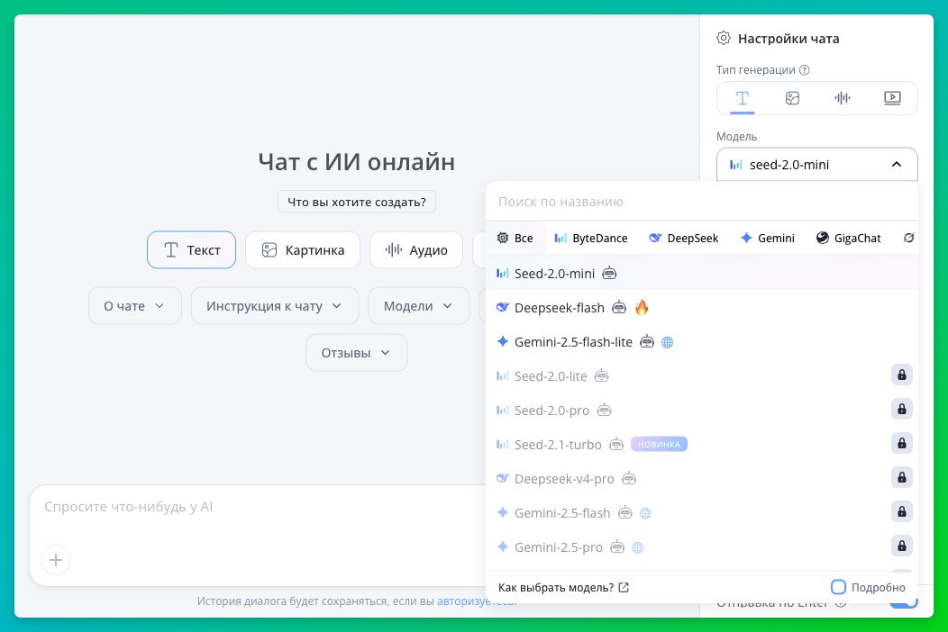
Task: Choose Seed-2.0-lite from model list
Action: click(x=702, y=375)
